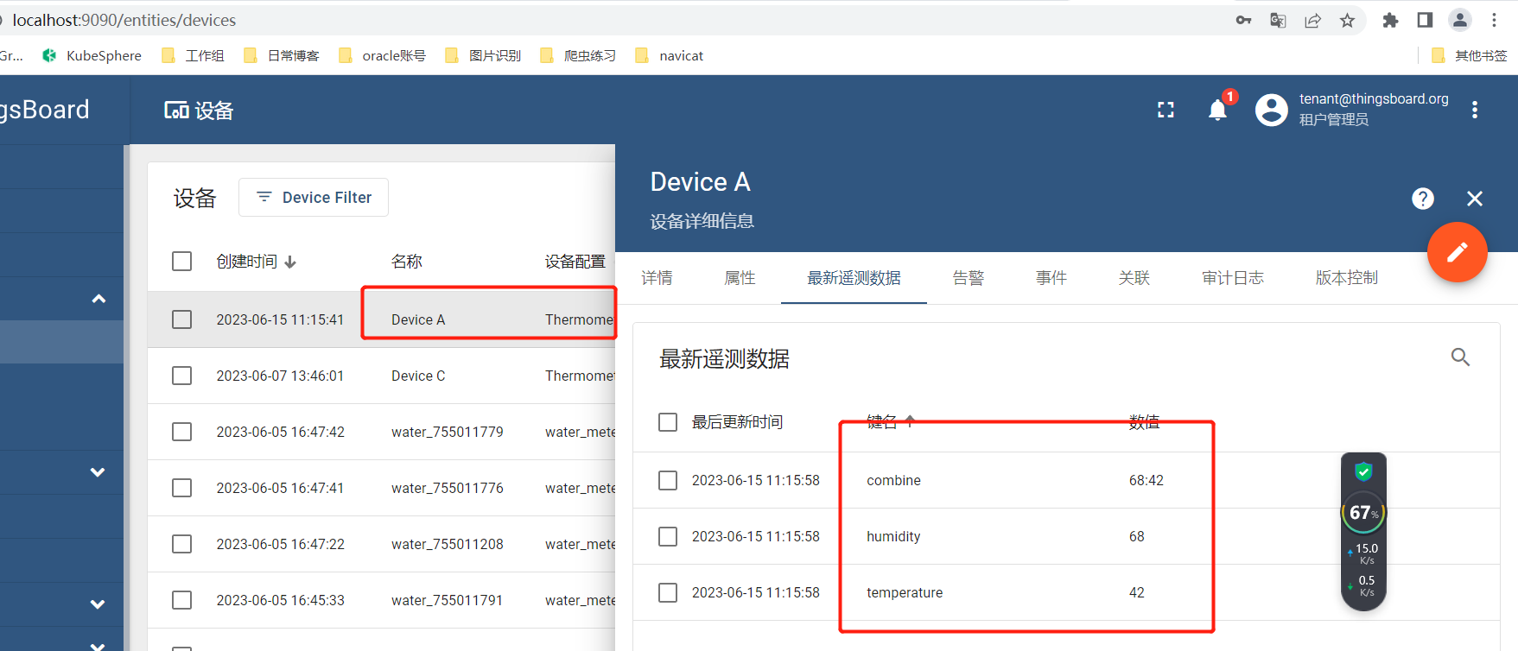Switch to the 详情 tab
Image resolution: width=1518 pixels, height=651 pixels.
tap(657, 278)
